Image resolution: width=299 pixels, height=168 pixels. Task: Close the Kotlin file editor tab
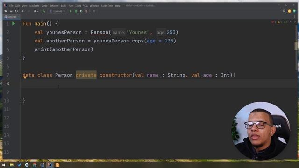18,17
